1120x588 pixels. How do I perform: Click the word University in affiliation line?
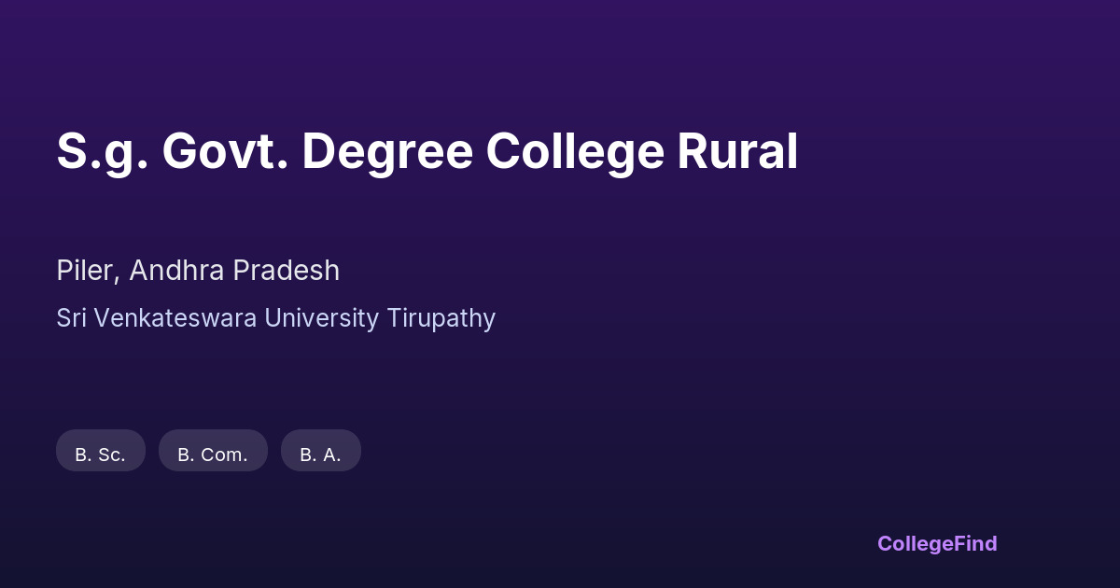(322, 318)
